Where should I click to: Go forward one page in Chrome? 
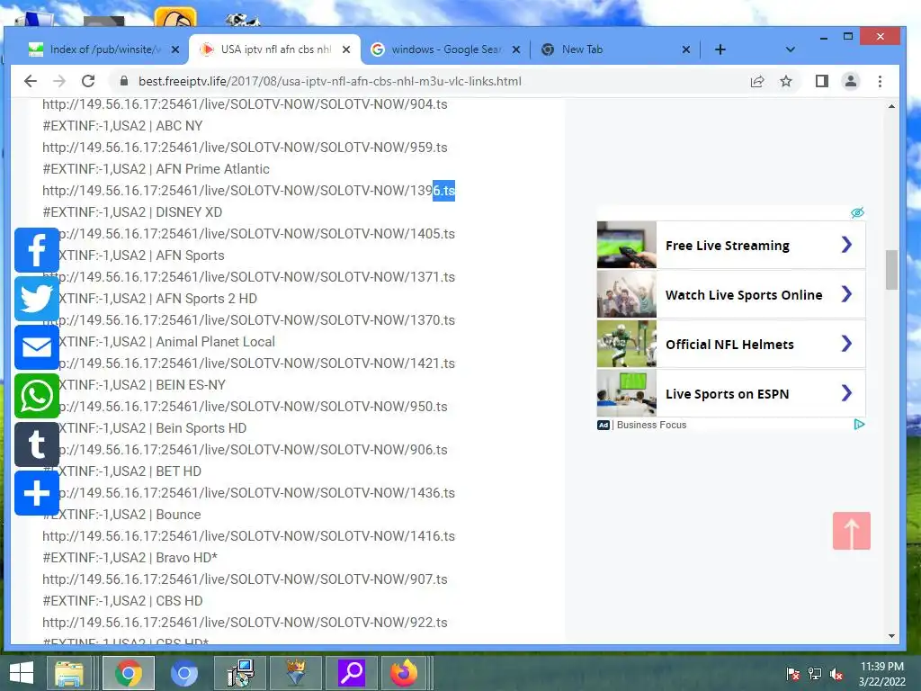59,81
